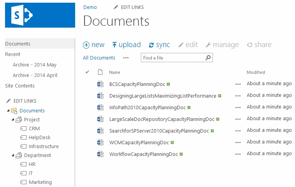
Task: Open the ellipsis menu for InfoPath2010CapacityPlanningDoc
Action: [x=238, y=108]
